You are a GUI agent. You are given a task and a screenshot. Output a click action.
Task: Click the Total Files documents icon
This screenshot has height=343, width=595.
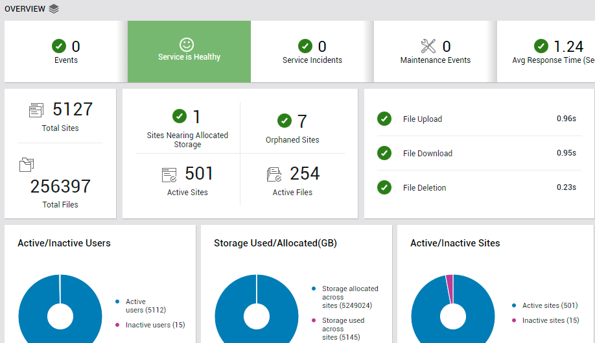click(27, 165)
